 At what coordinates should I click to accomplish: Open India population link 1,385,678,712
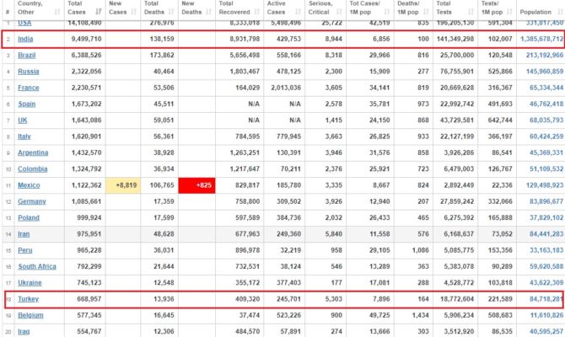coord(541,39)
